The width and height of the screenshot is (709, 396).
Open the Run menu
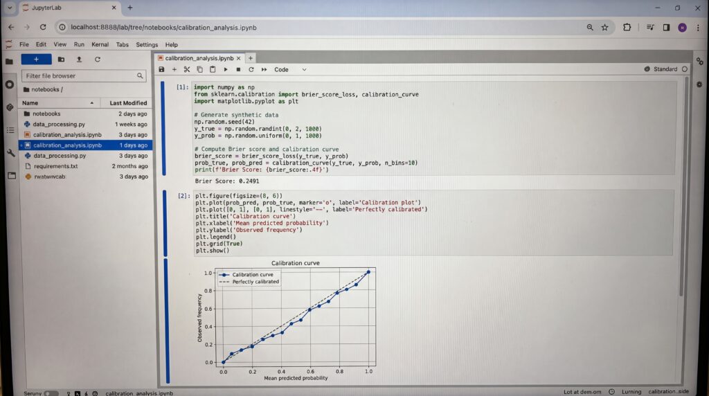(x=79, y=45)
